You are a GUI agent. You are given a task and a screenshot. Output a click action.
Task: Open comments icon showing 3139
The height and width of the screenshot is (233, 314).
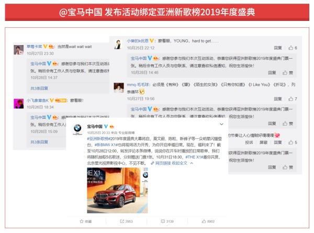pos(167,221)
